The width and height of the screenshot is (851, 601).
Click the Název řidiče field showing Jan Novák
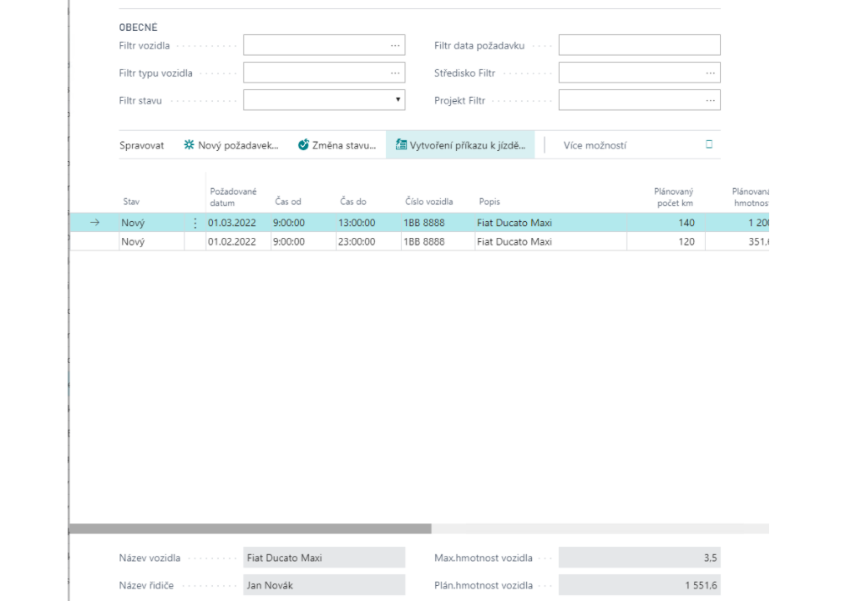pos(324,584)
